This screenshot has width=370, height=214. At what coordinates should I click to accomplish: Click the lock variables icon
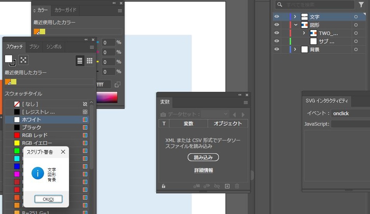tap(164, 186)
